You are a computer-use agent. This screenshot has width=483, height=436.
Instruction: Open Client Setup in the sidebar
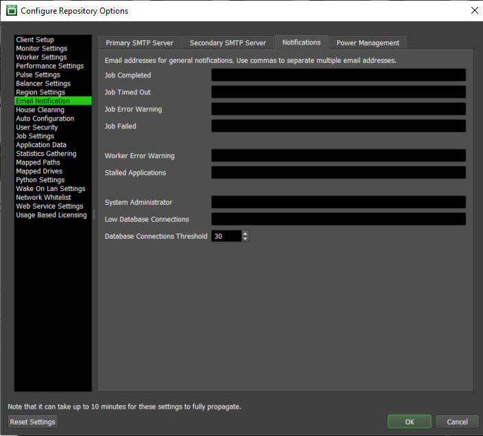pos(35,40)
